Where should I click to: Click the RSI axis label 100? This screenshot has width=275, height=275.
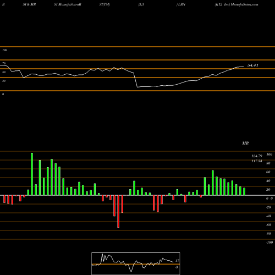pyautogui.click(x=4, y=50)
